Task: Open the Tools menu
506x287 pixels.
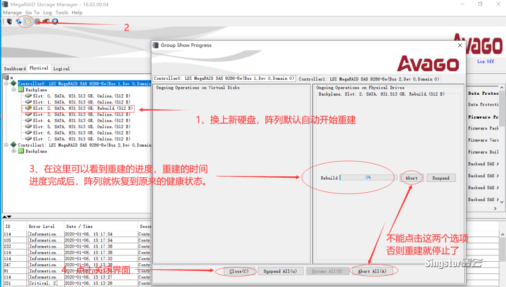Action: click(62, 13)
